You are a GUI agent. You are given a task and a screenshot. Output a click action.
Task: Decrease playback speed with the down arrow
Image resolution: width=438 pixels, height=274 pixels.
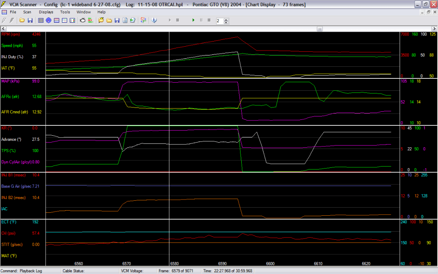[x=226, y=22]
